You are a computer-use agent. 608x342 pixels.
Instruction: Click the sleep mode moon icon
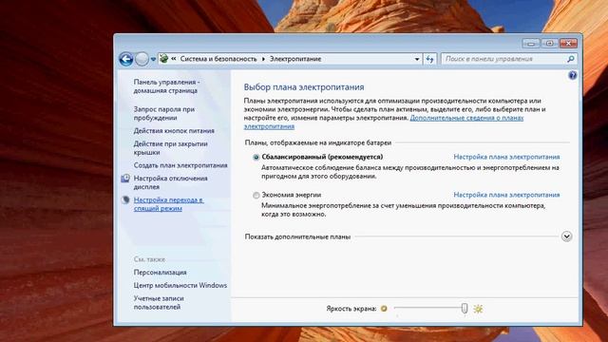click(x=125, y=200)
